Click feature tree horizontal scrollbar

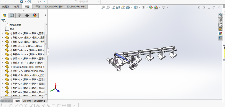[x=12, y=98]
